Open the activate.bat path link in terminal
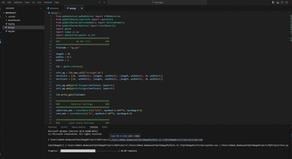 tap(156, 140)
